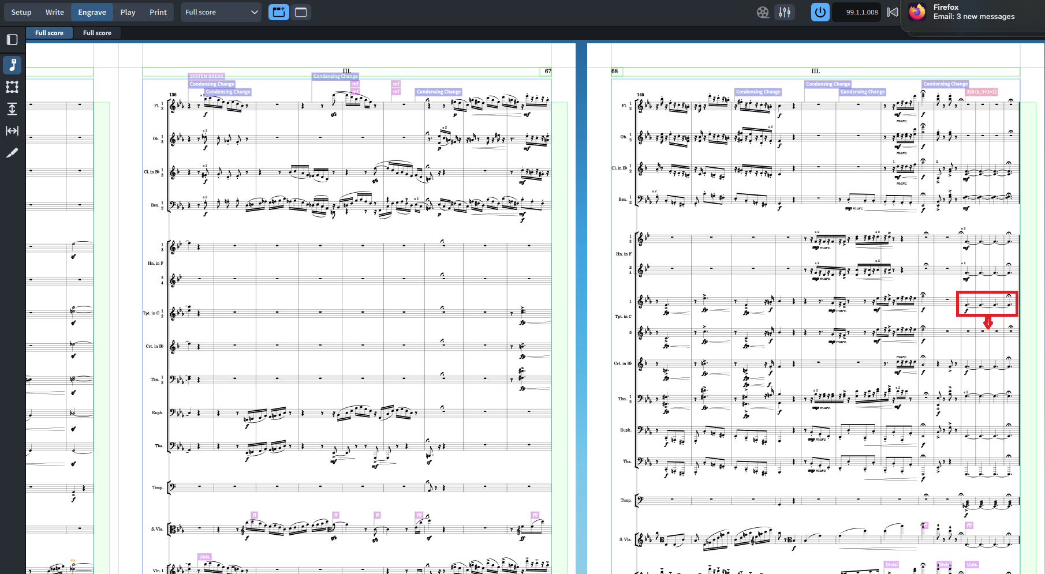1045x574 pixels.
Task: Select the SYSTEM BREAK signpost
Action: (207, 76)
